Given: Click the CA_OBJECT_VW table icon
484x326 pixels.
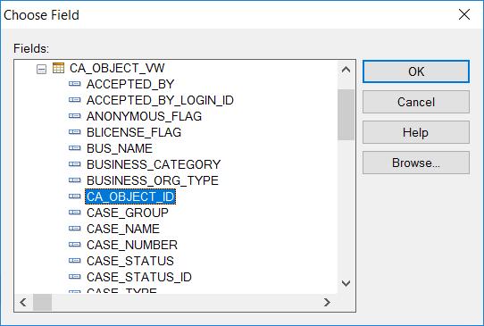Looking at the screenshot, I should (58, 68).
